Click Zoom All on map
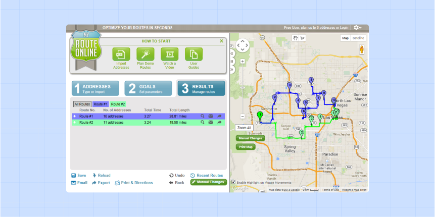The width and height of the screenshot is (435, 217). click(244, 128)
